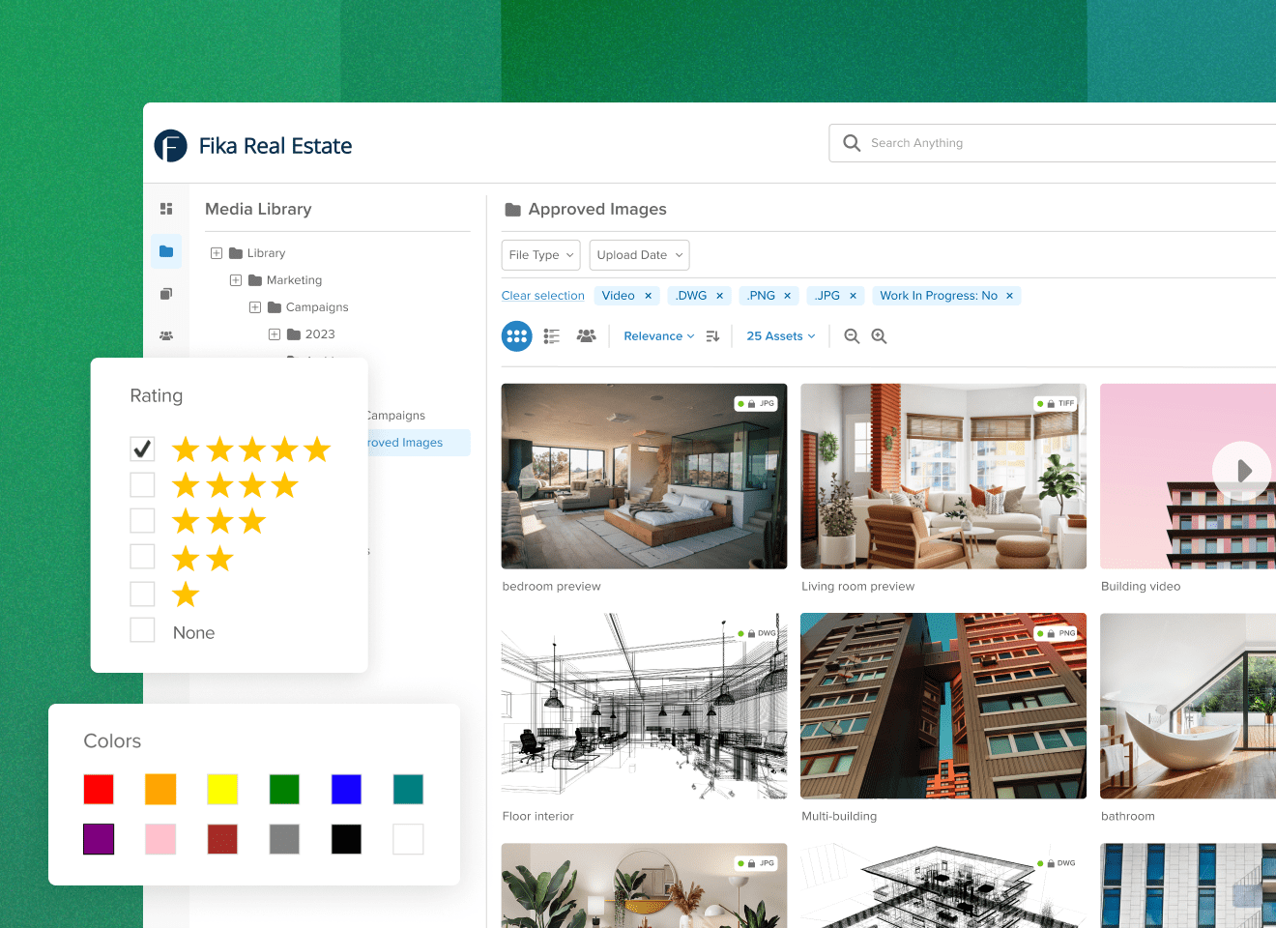Select the green color swatch
1276x928 pixels.
tap(284, 789)
